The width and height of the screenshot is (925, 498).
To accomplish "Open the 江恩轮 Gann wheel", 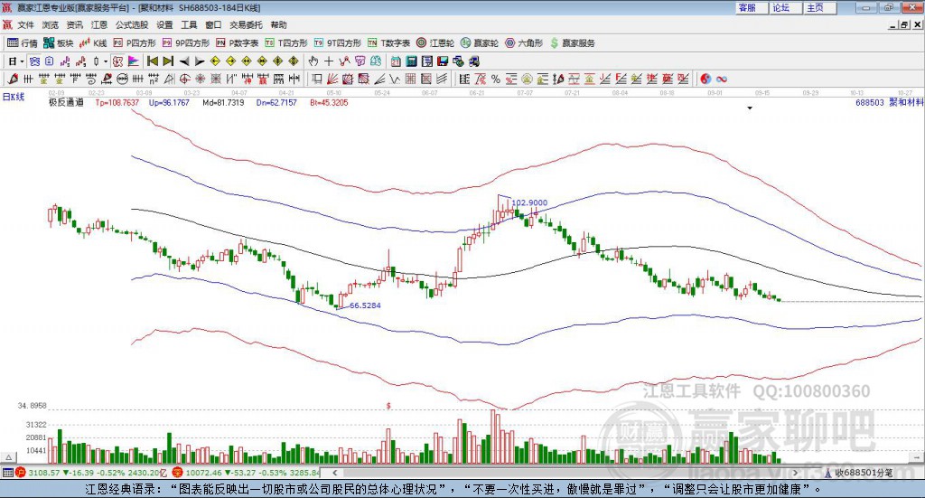I will point(435,43).
